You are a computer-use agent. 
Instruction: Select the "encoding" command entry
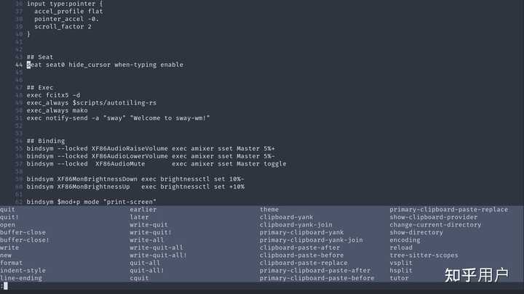405,240
